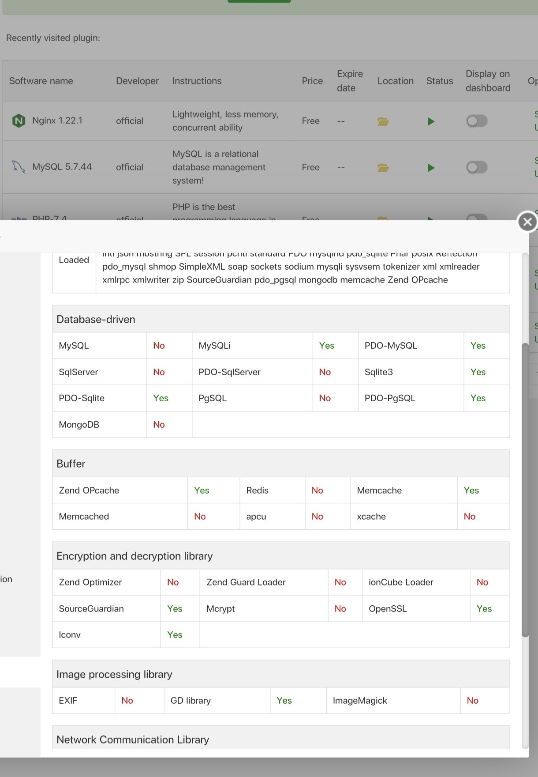This screenshot has height=777, width=538.
Task: Click the Price column header
Action: [x=312, y=81]
